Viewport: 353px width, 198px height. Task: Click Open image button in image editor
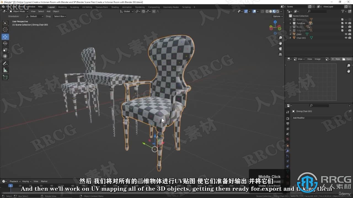347,59
